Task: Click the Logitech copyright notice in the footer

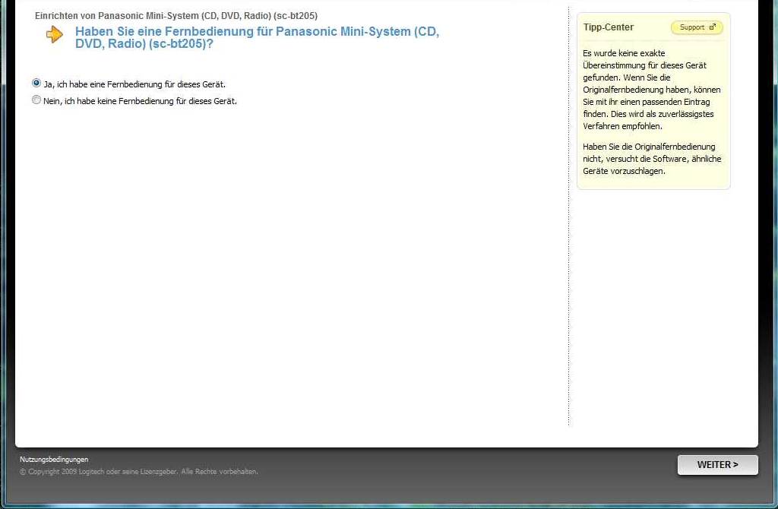Action: tap(139, 472)
